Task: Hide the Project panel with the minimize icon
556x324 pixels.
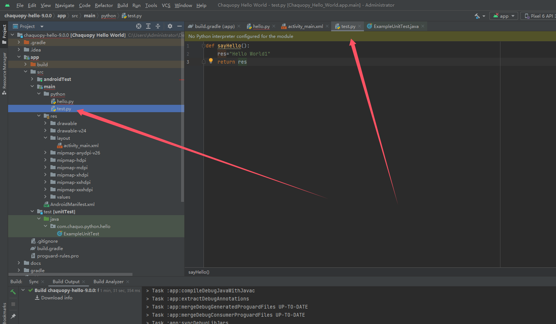Action: coord(180,26)
